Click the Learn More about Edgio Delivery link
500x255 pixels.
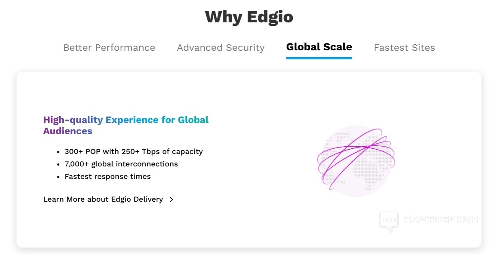coord(103,200)
